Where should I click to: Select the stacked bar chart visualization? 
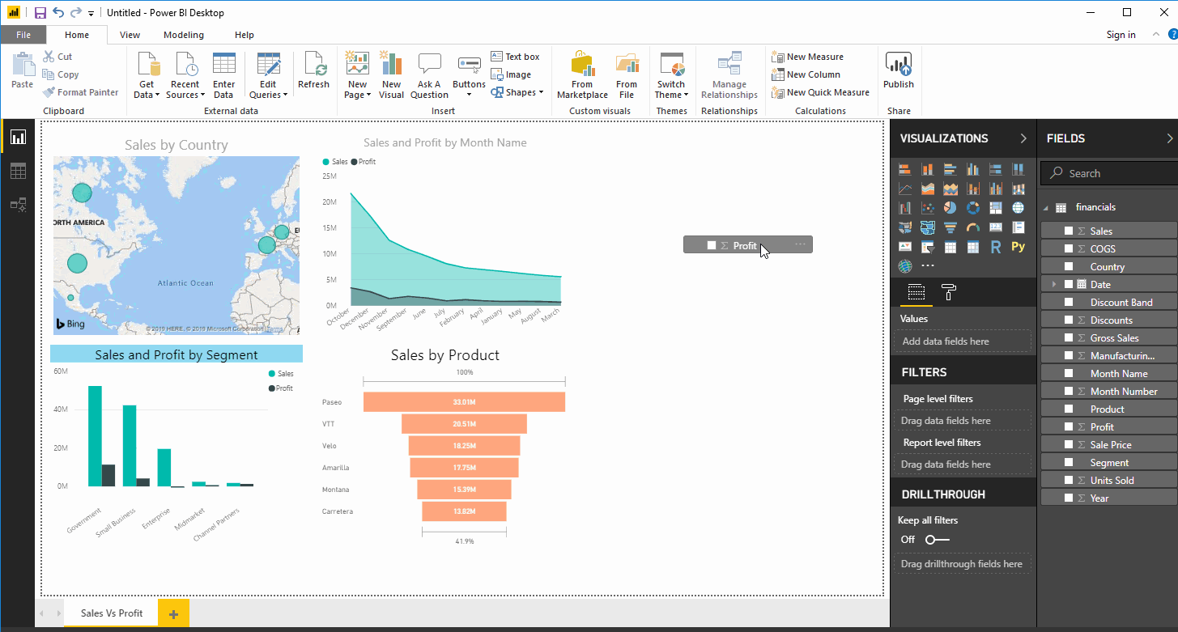pyautogui.click(x=905, y=169)
